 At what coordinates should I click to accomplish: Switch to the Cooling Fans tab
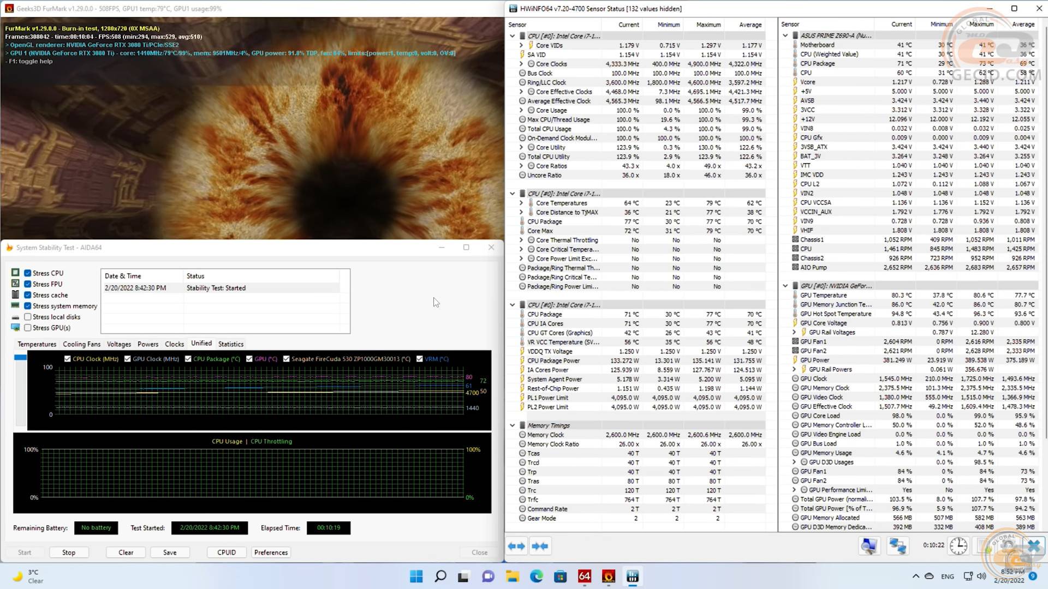81,344
